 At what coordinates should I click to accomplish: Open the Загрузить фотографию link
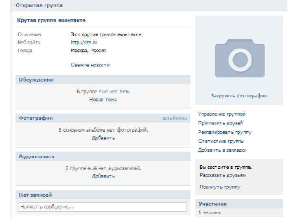point(239,96)
